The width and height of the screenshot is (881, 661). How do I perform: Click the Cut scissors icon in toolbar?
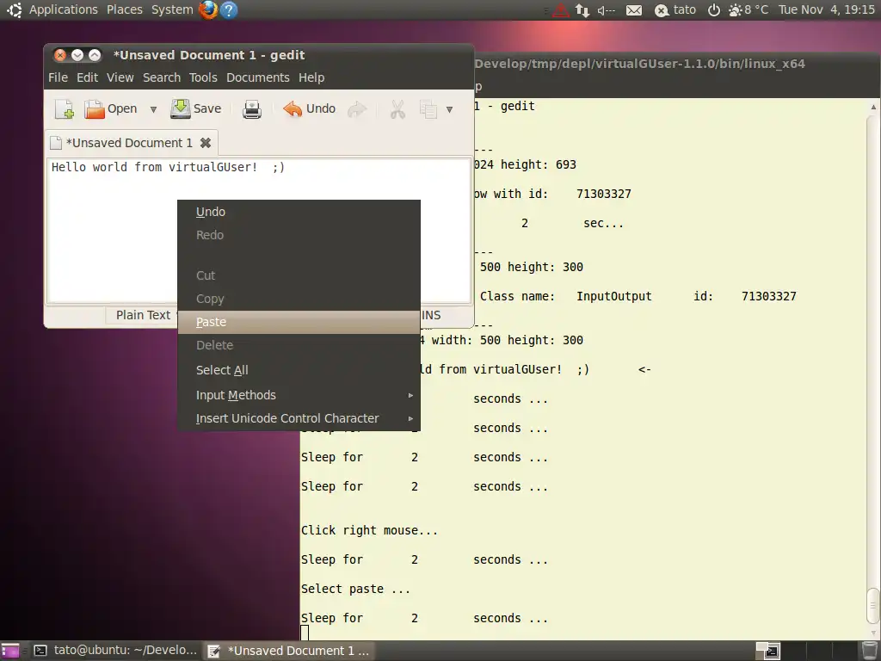point(397,109)
